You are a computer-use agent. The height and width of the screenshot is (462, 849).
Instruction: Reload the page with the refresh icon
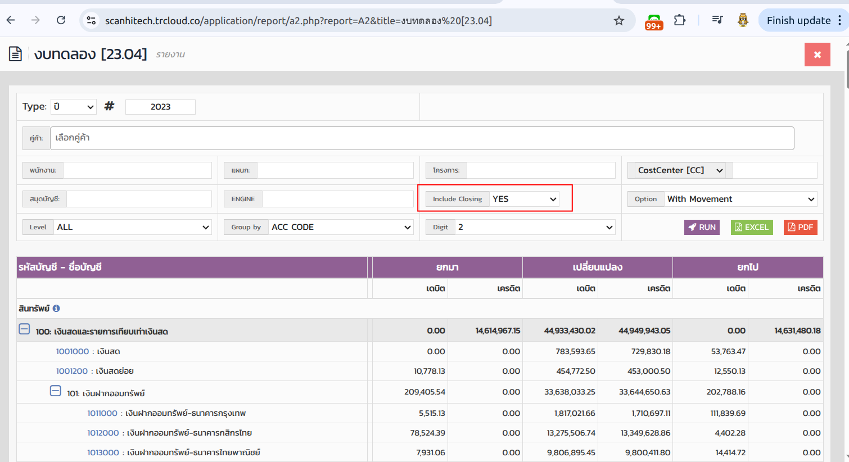coord(61,20)
